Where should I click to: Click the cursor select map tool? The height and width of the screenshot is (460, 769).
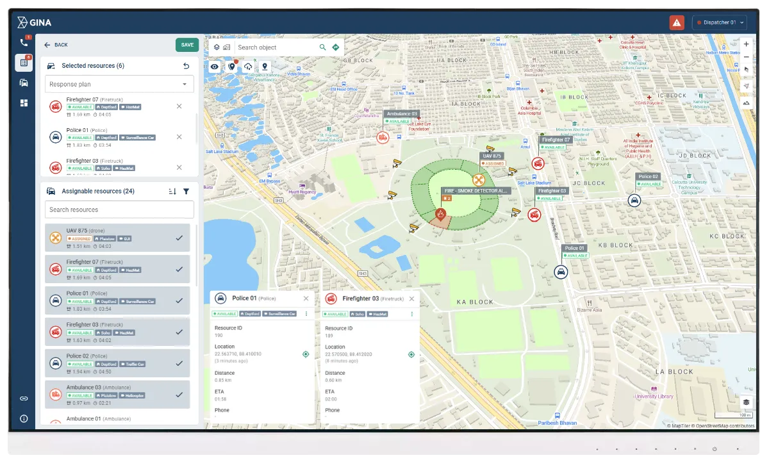click(x=746, y=70)
